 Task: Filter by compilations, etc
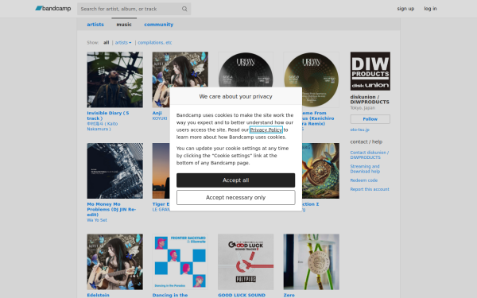tap(154, 43)
